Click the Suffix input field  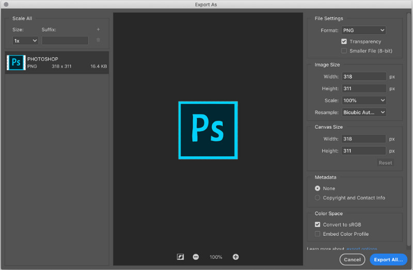pyautogui.click(x=65, y=41)
